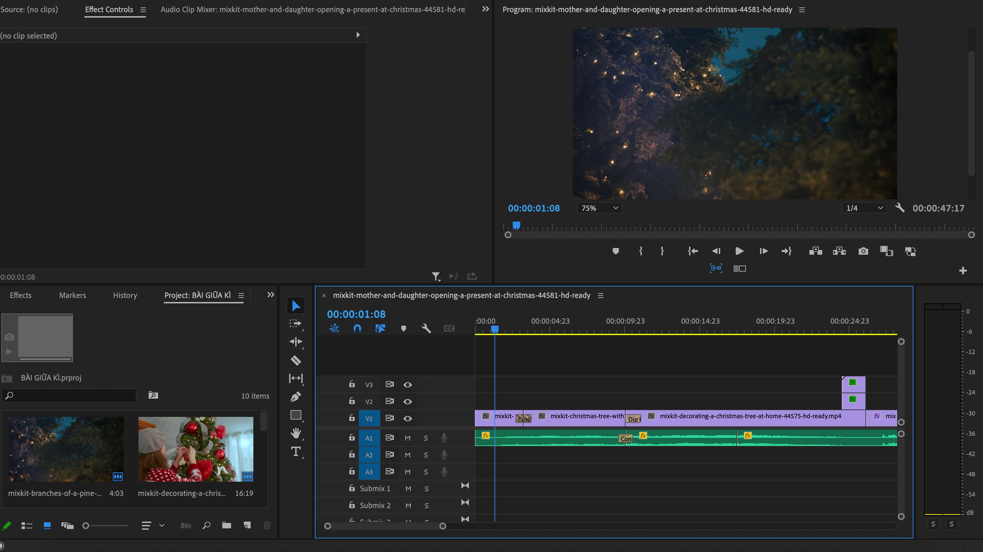Toggle lock on V3 track

click(x=352, y=384)
